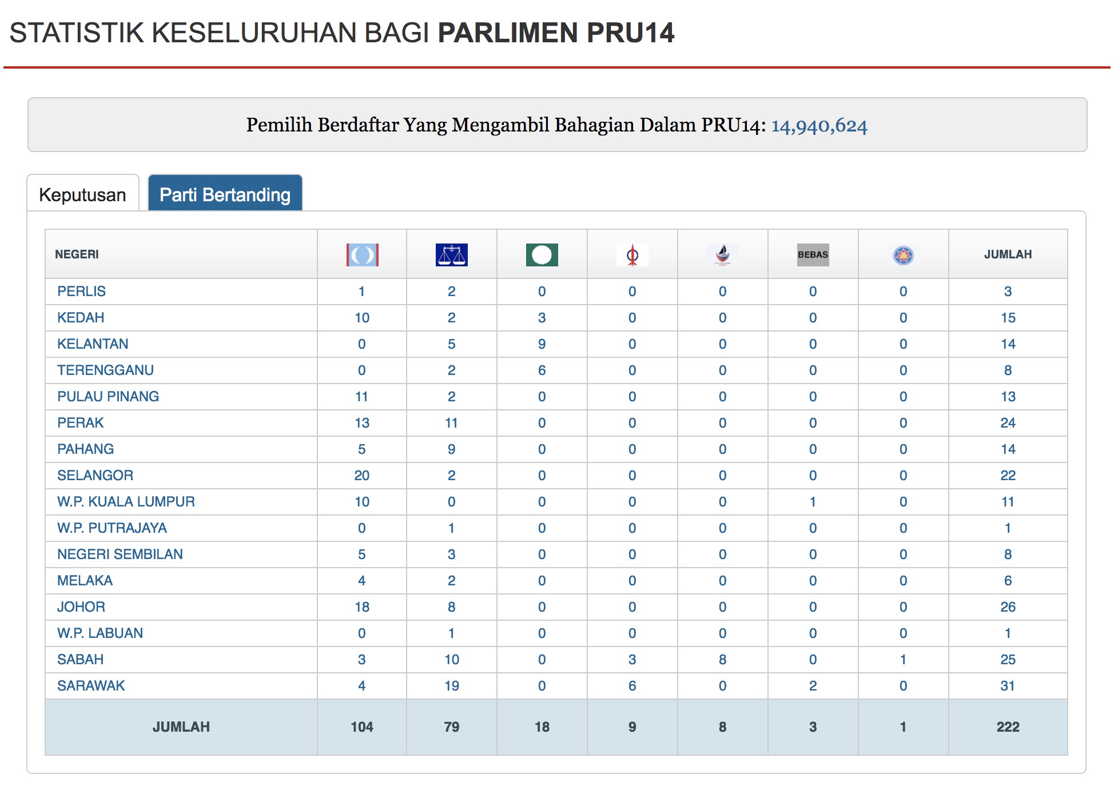The height and width of the screenshot is (798, 1114).
Task: Open the SELANGOR state link
Action: pos(95,476)
